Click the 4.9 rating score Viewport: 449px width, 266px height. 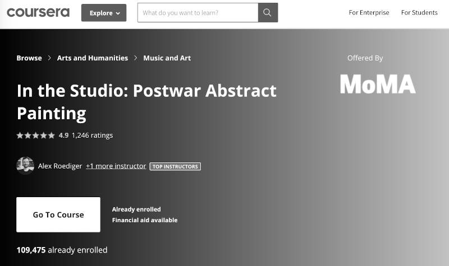click(x=63, y=136)
